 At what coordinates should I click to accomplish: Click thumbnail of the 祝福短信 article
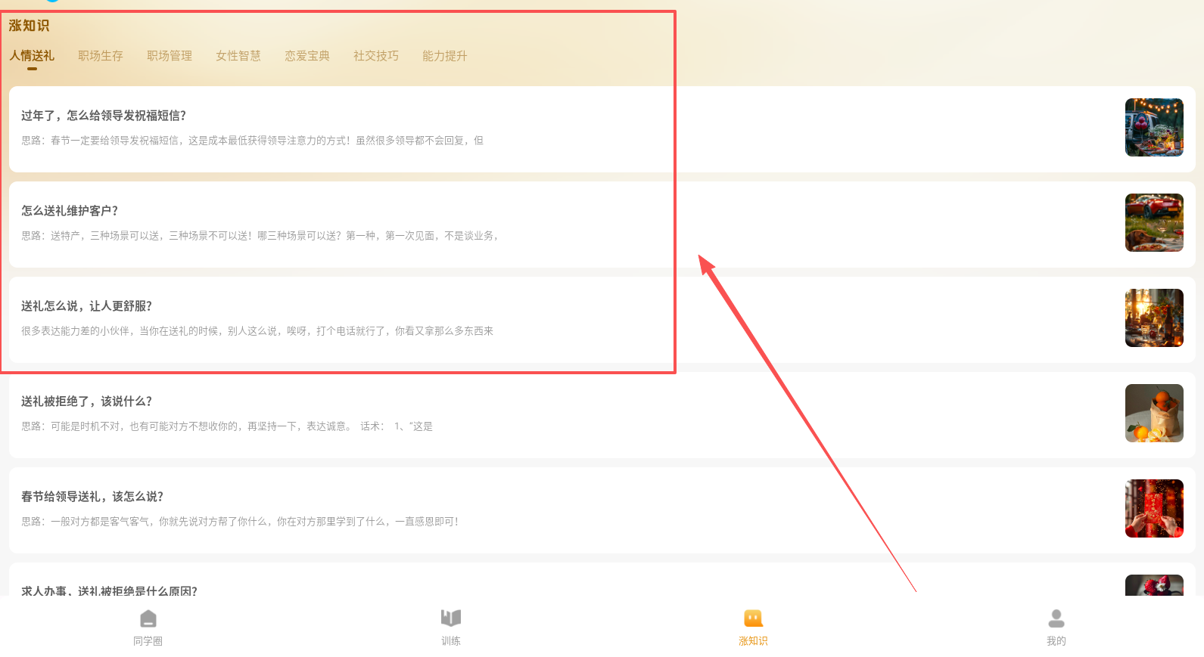pos(1154,128)
